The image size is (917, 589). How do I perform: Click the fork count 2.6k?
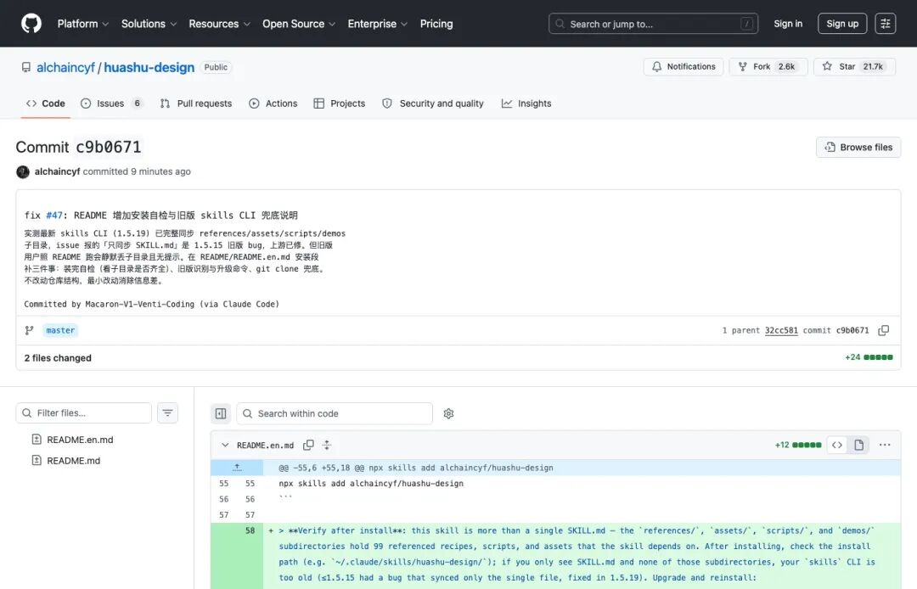click(786, 66)
